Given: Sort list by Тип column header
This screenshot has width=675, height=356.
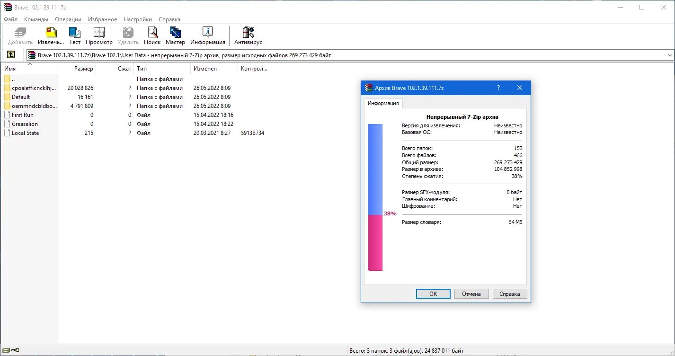Looking at the screenshot, I should [x=162, y=69].
